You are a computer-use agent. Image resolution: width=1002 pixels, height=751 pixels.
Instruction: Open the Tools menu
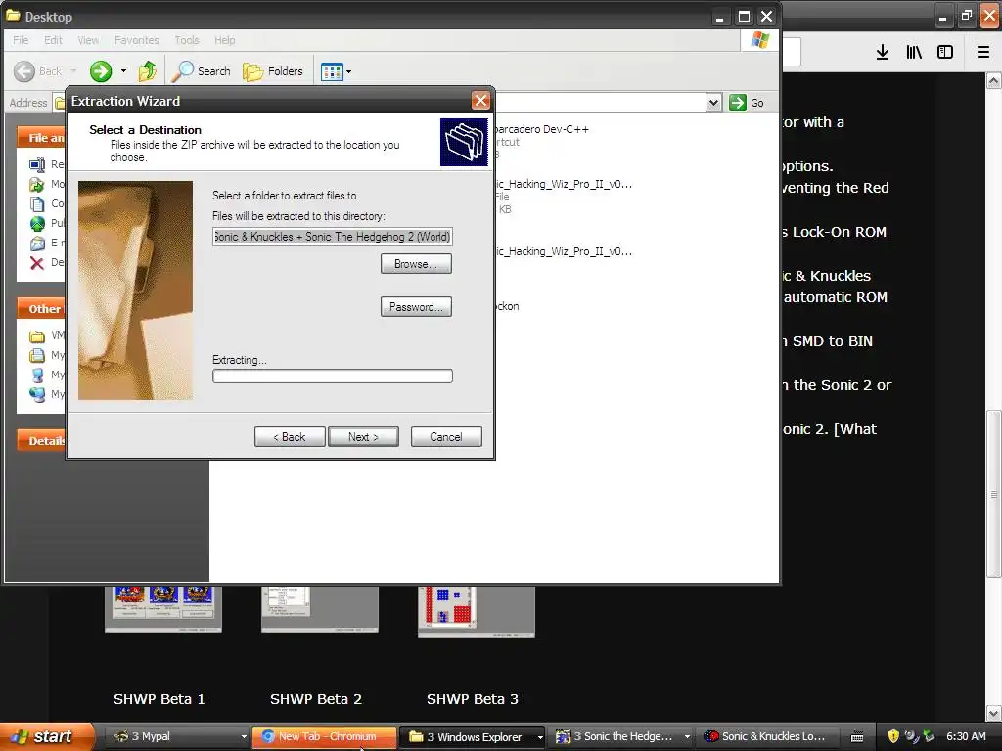(187, 40)
